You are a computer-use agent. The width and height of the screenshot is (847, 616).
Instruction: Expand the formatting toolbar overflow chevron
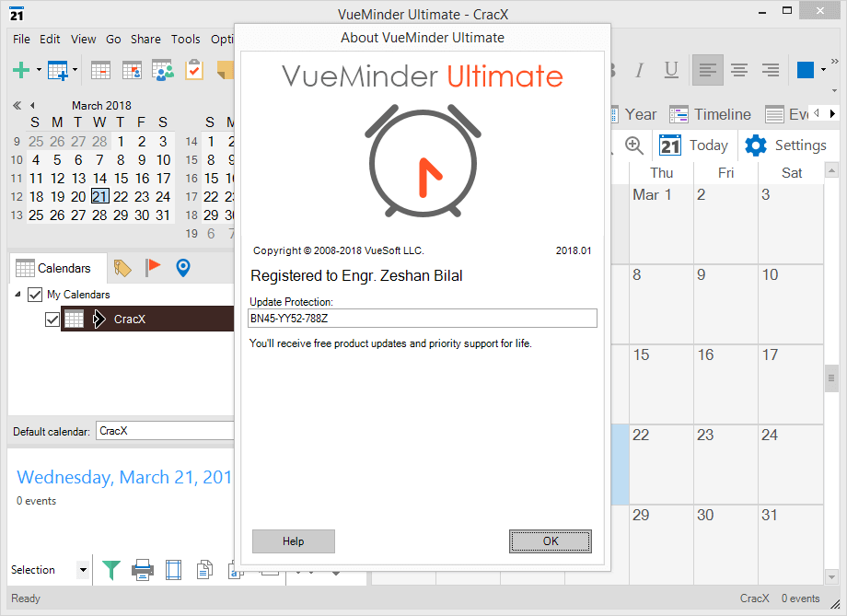point(835,62)
